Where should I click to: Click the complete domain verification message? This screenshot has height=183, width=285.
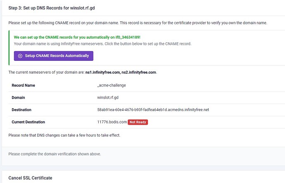tap(55, 154)
